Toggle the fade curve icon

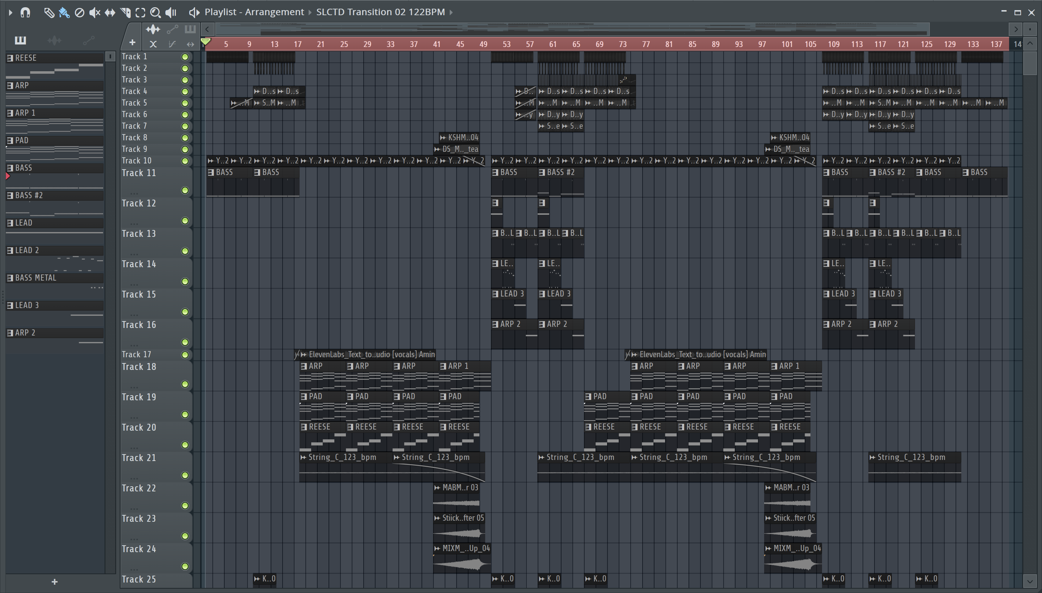click(172, 44)
